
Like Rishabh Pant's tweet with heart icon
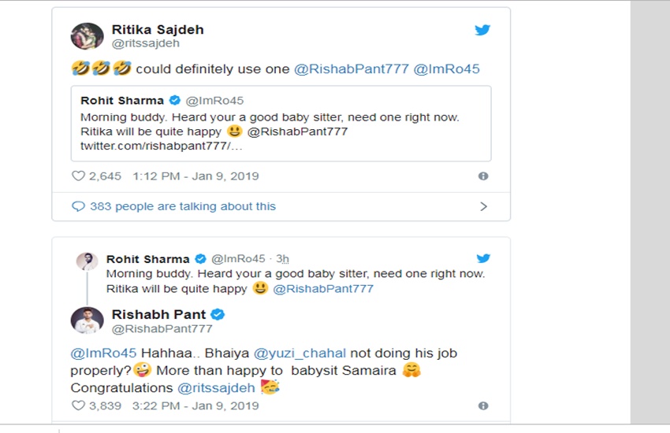[78, 406]
